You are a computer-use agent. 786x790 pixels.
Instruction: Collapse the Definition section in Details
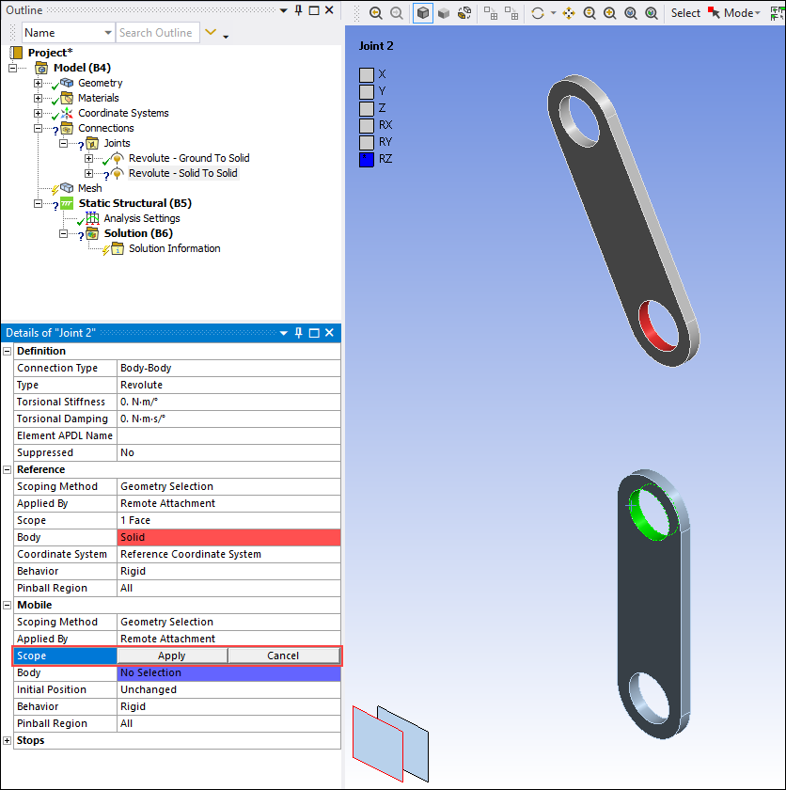click(x=7, y=351)
